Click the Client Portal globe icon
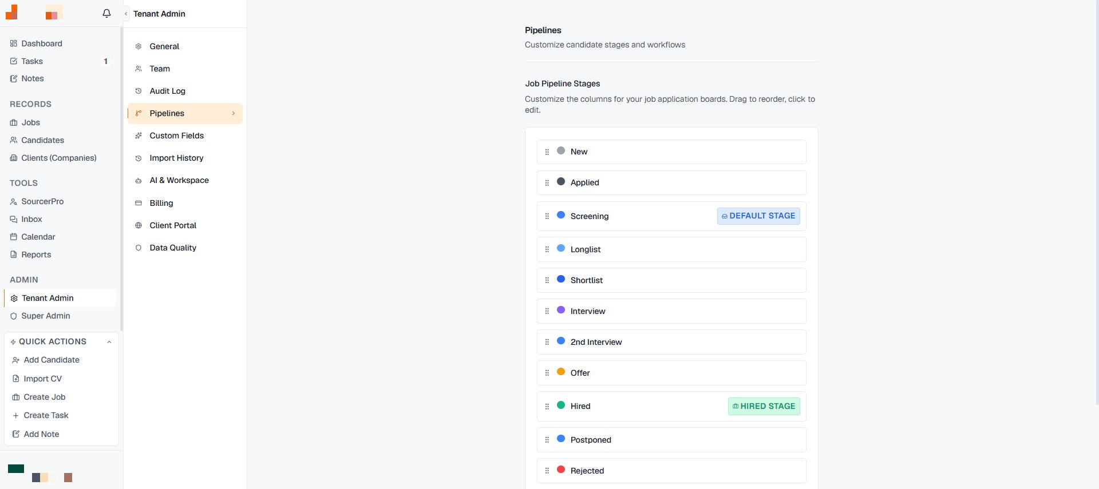This screenshot has width=1099, height=489. [x=139, y=225]
